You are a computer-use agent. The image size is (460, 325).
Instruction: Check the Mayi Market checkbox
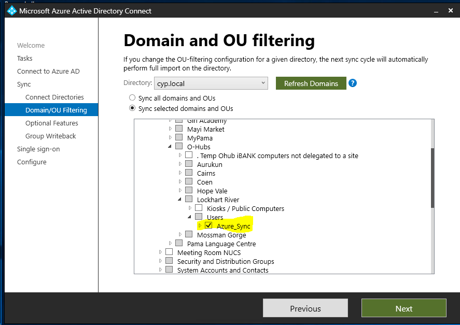tap(179, 129)
